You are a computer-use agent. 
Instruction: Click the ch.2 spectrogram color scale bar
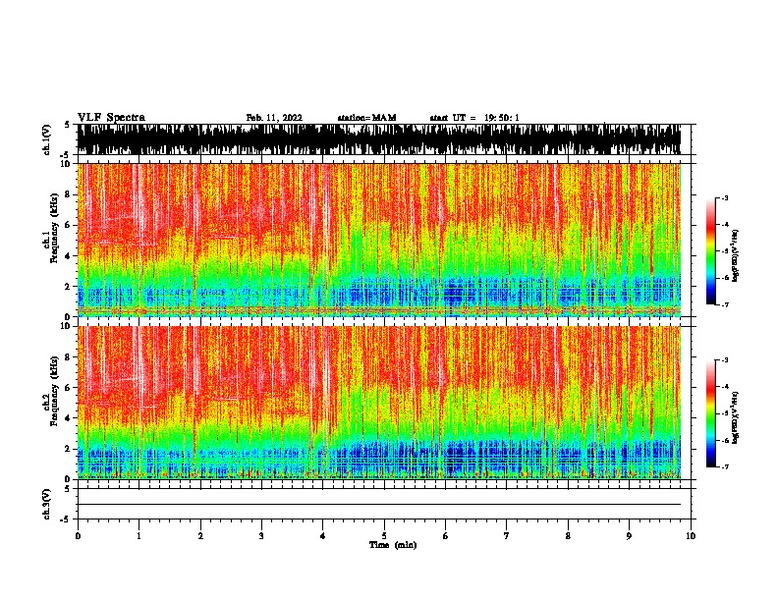[711, 413]
